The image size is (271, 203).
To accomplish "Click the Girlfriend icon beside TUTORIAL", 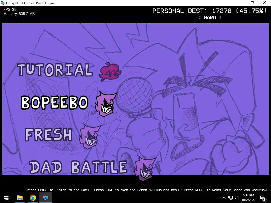I will coord(110,72).
